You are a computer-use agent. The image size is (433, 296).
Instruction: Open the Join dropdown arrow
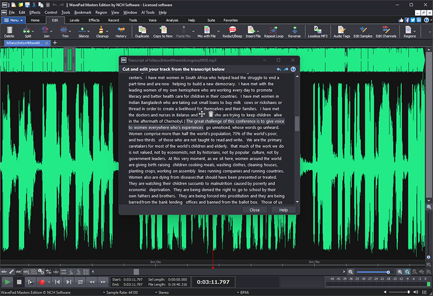coord(51,31)
